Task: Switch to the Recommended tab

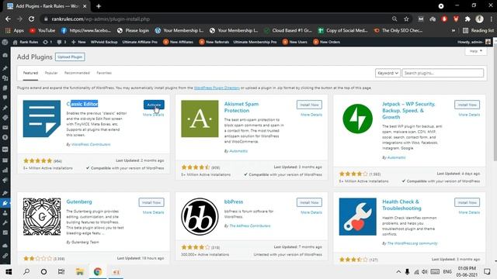Action: coord(77,73)
